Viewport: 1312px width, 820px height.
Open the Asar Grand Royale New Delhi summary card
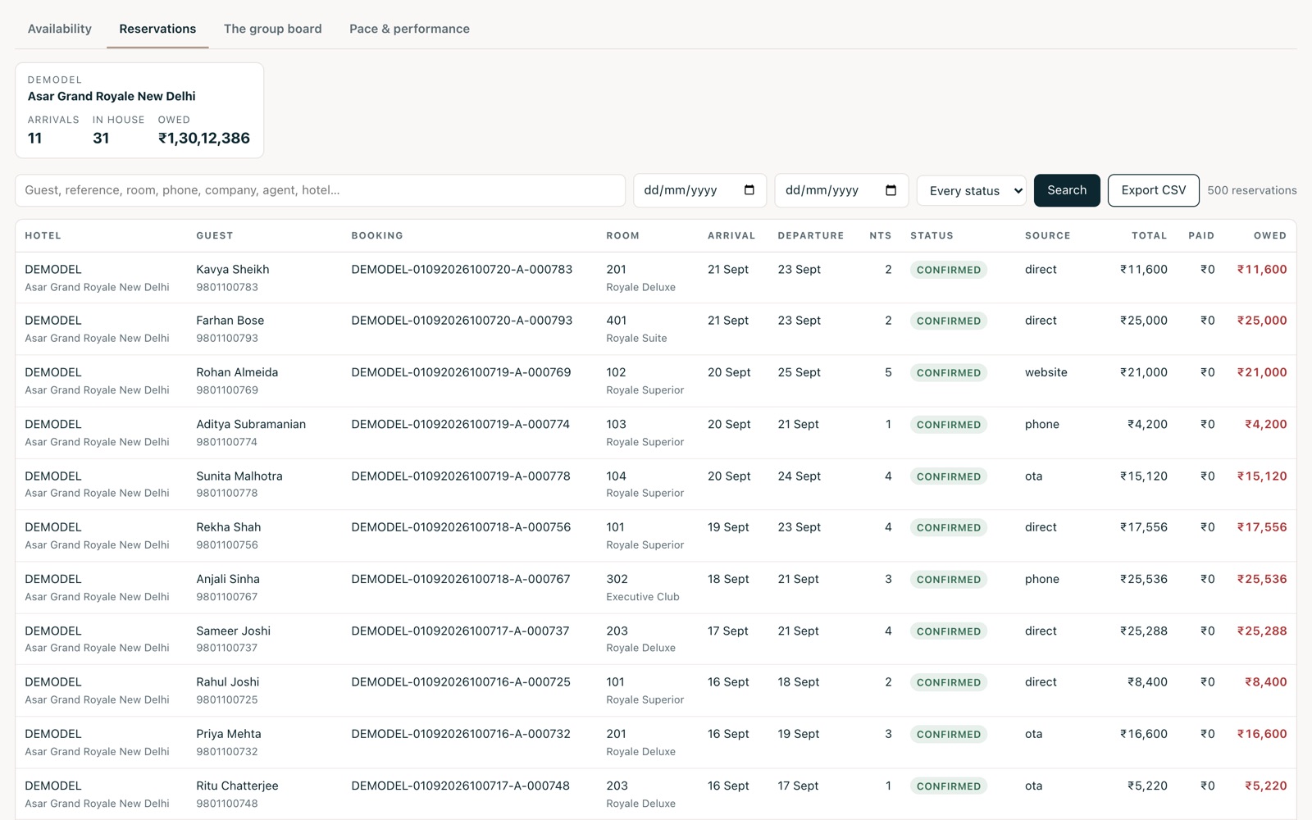[139, 111]
